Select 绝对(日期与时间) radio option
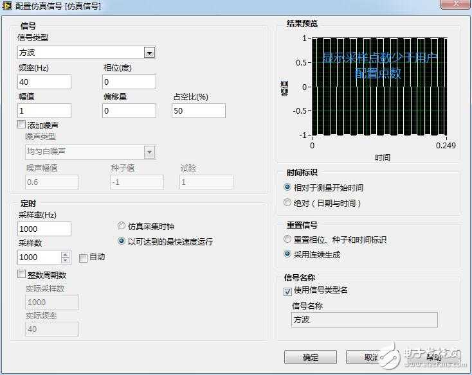The image size is (472, 375). click(287, 202)
